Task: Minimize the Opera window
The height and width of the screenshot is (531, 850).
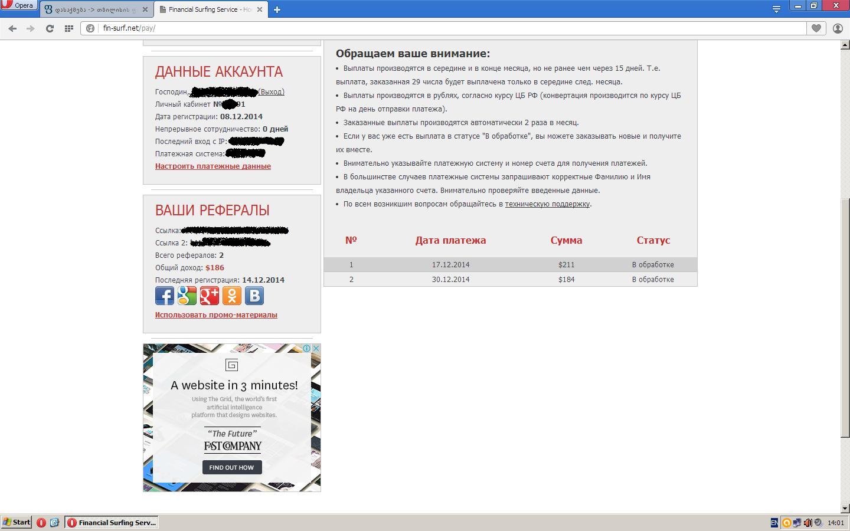Action: click(x=798, y=5)
